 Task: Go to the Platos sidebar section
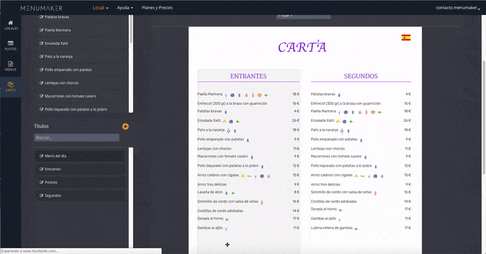[11, 45]
